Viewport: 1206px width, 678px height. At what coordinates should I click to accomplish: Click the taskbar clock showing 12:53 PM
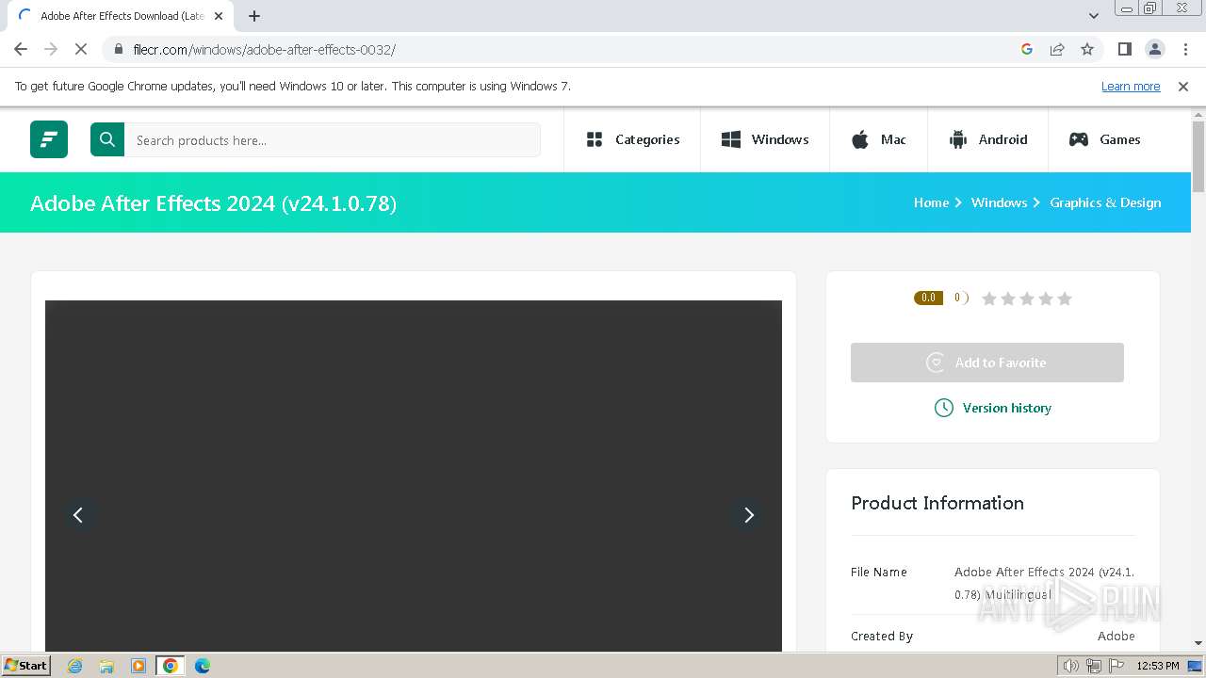1158,666
